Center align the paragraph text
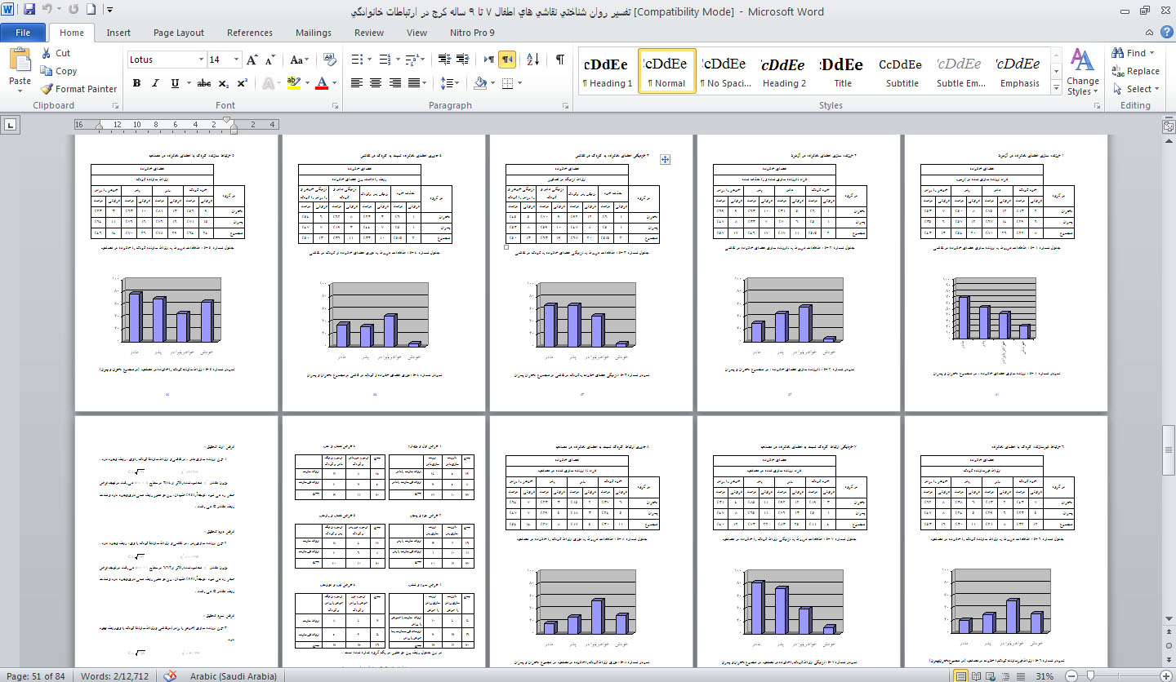This screenshot has height=682, width=1176. pyautogui.click(x=376, y=83)
